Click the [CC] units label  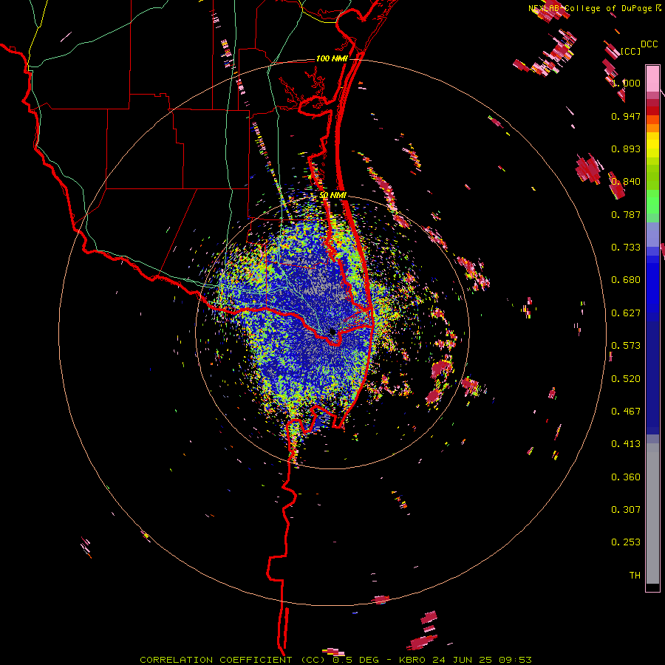click(631, 51)
